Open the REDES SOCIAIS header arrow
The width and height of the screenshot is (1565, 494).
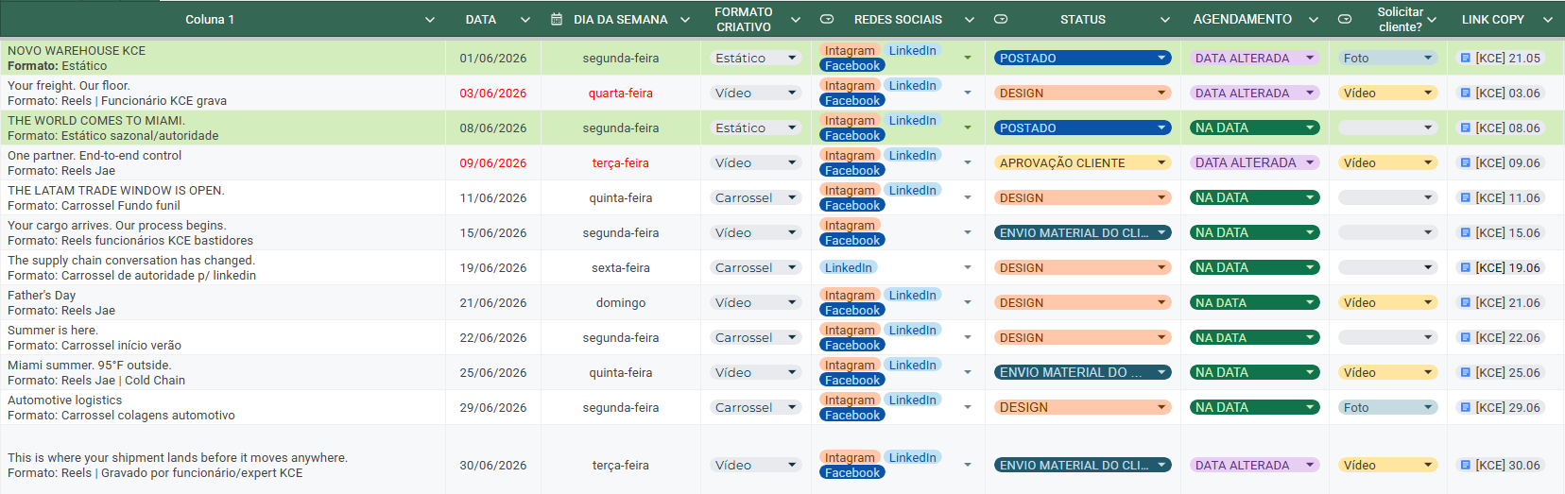970,19
